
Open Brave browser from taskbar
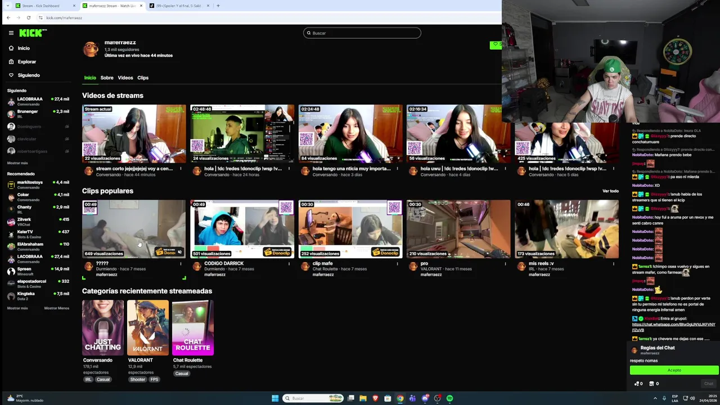[x=375, y=398]
